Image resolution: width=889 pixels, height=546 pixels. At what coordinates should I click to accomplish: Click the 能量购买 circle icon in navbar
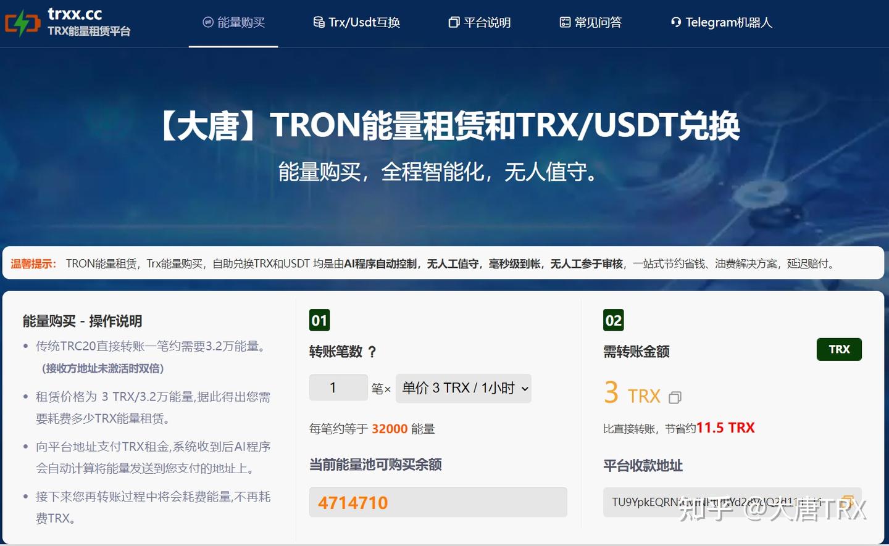click(x=207, y=22)
